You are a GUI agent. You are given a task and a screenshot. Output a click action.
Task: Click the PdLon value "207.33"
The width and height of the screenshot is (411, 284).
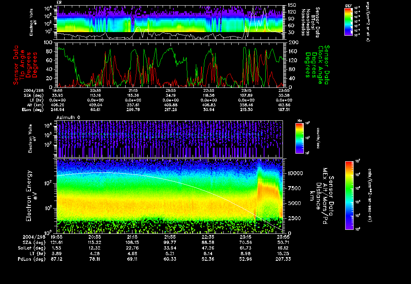[x=283, y=259]
